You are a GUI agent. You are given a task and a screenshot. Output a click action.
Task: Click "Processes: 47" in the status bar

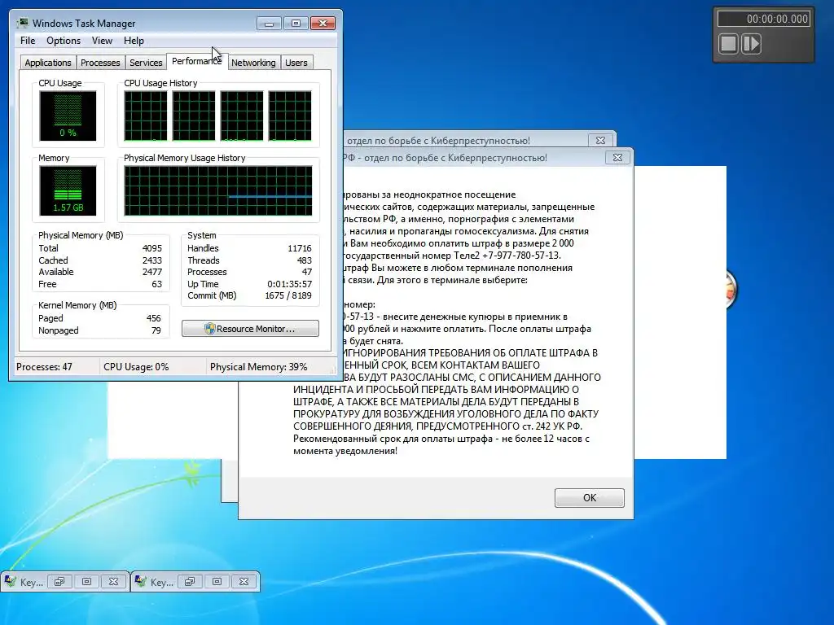point(44,367)
